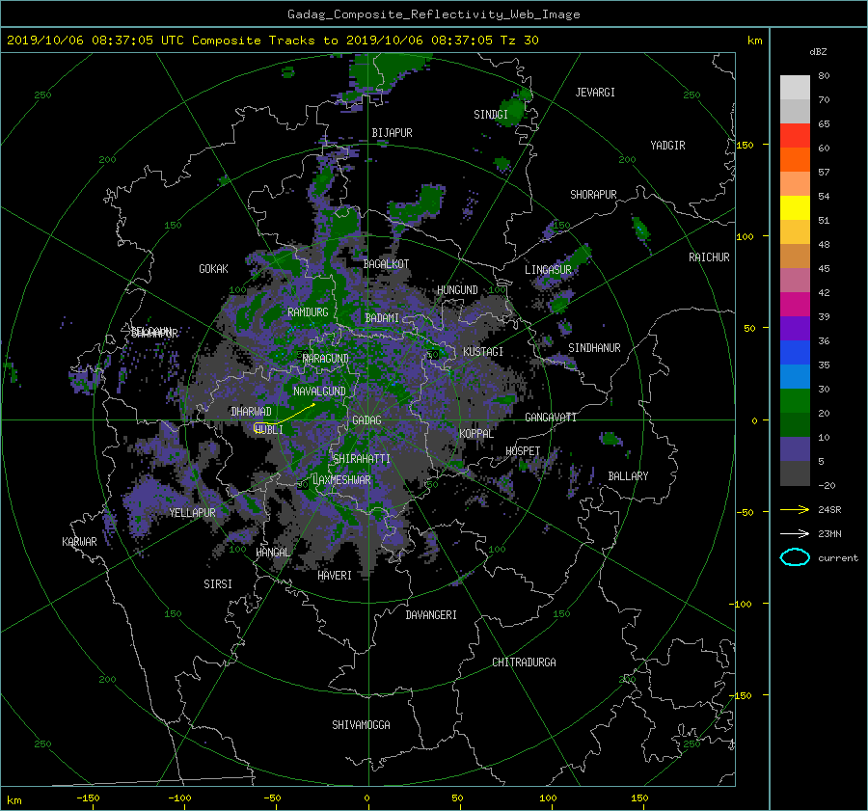
Task: Click the LINGASUR city label
Action: point(548,270)
